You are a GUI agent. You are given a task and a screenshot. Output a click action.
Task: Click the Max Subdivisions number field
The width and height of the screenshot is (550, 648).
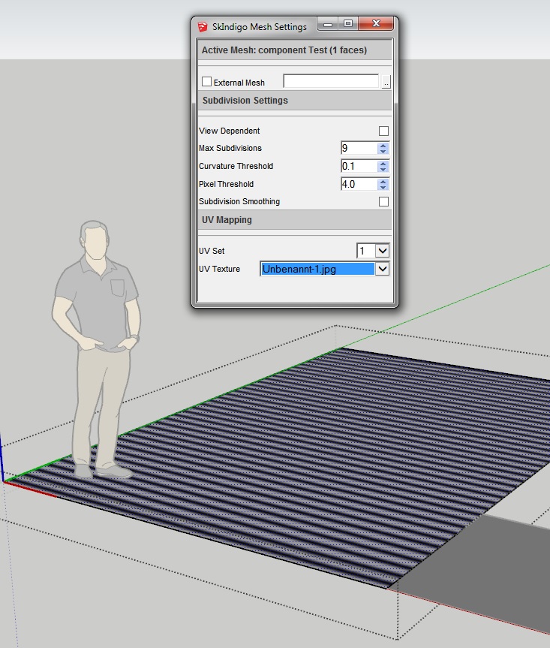[358, 148]
